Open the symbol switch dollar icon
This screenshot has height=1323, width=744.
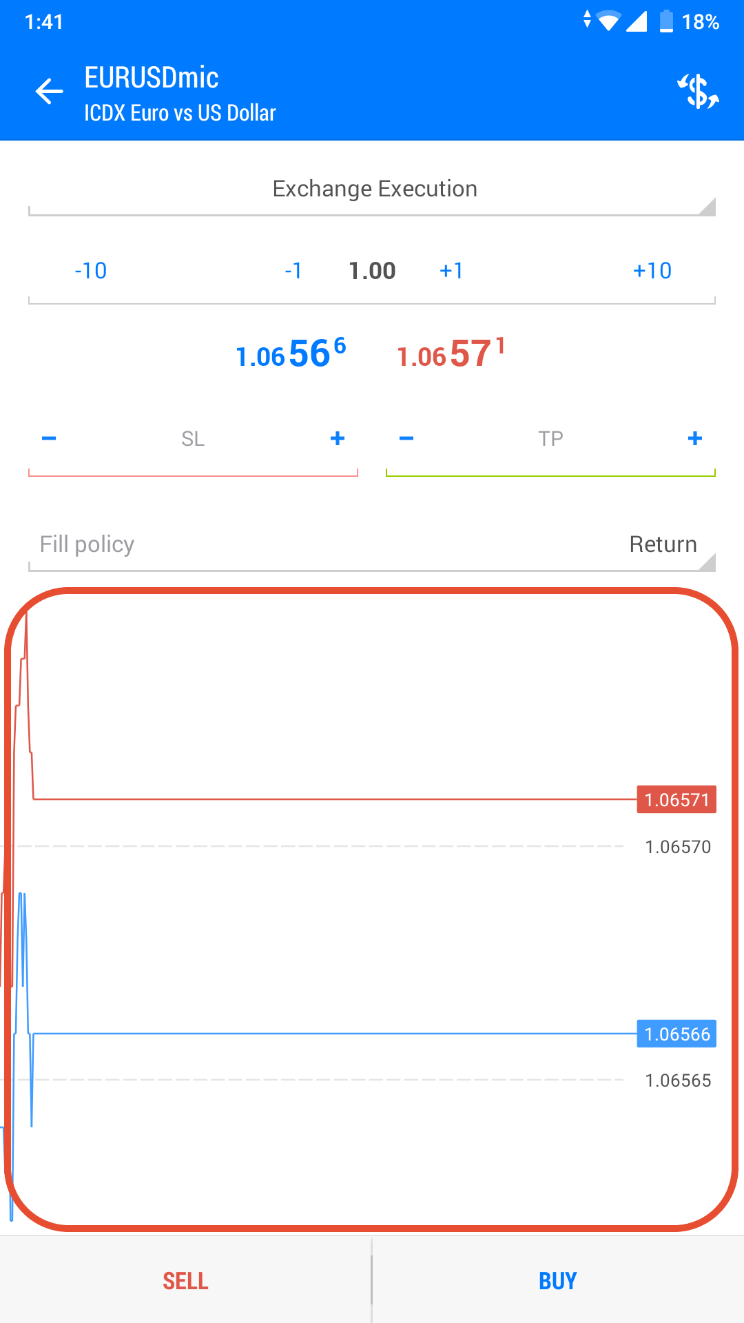click(x=698, y=92)
